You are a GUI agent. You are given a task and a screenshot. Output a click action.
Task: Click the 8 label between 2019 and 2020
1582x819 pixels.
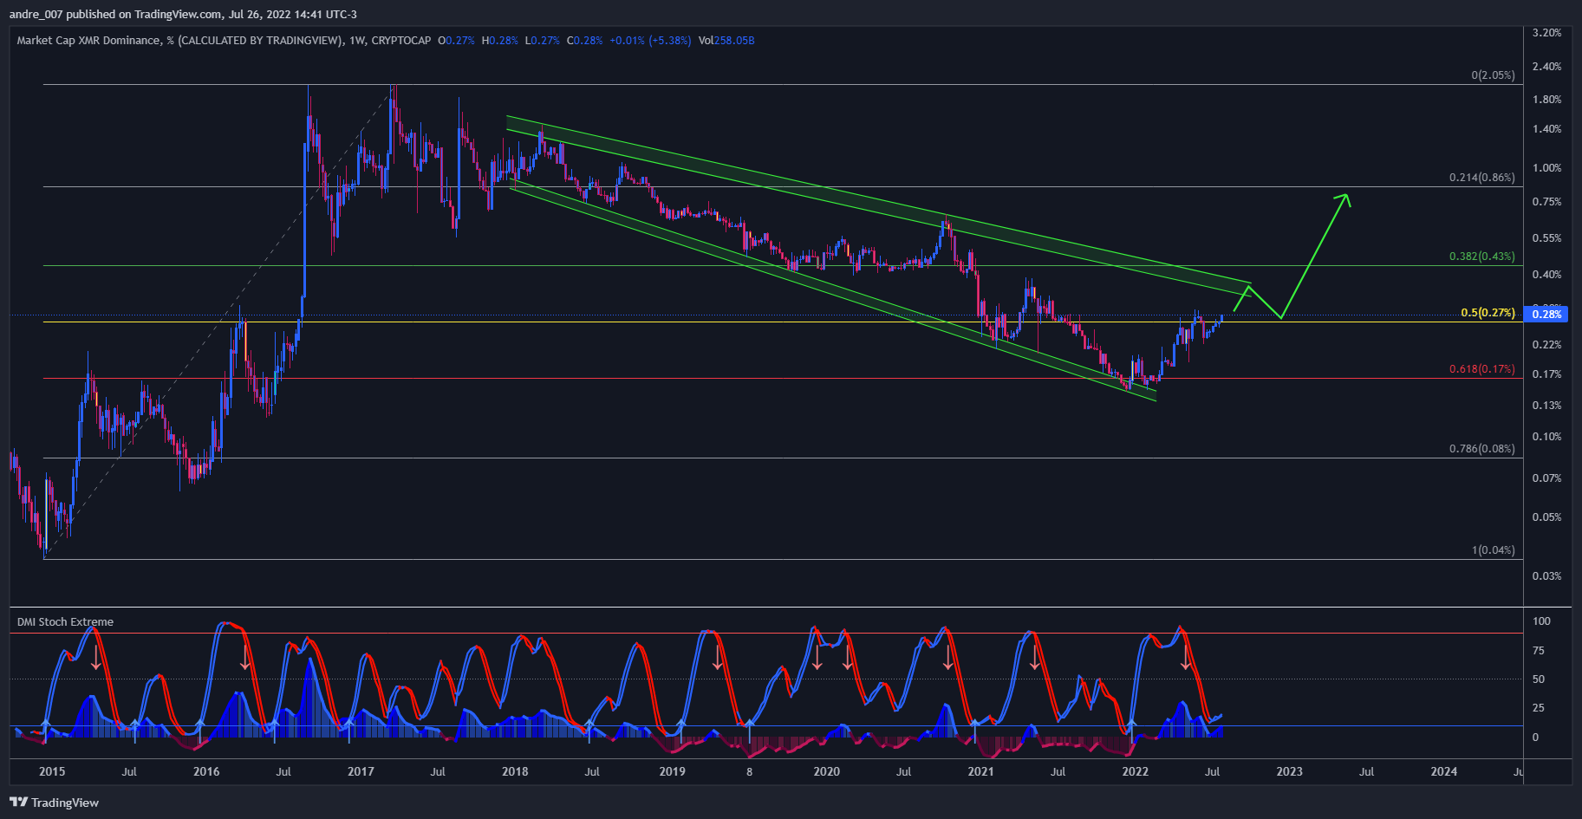(x=749, y=771)
